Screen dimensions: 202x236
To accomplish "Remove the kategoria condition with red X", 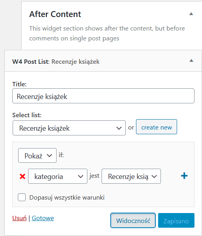I will (x=23, y=176).
